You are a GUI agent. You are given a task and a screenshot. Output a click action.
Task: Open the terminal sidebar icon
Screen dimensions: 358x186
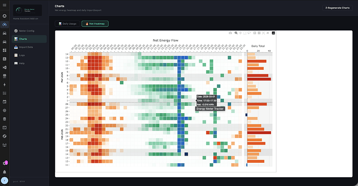point(4,128)
